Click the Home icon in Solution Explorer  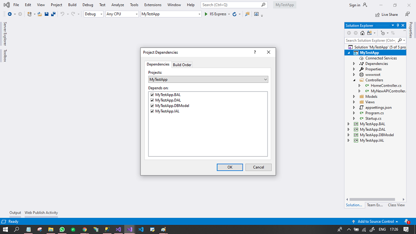click(x=362, y=33)
